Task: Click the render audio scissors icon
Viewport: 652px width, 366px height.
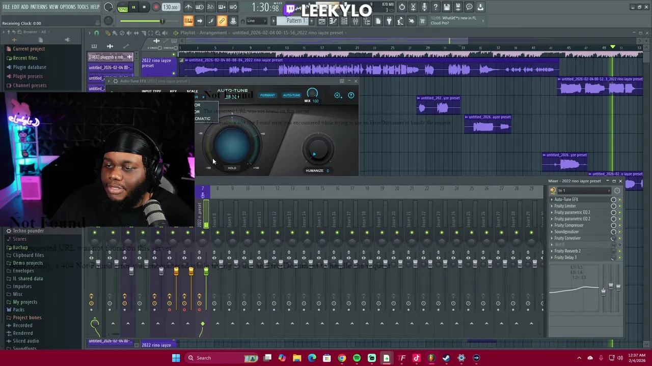Action: (413, 7)
